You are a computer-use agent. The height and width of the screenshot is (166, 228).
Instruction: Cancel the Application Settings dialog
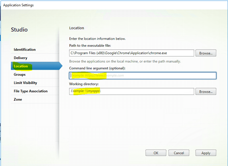(x=179, y=153)
